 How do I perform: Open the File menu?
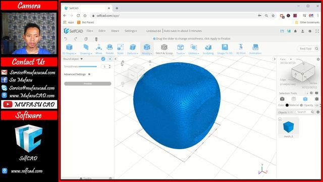90,31
